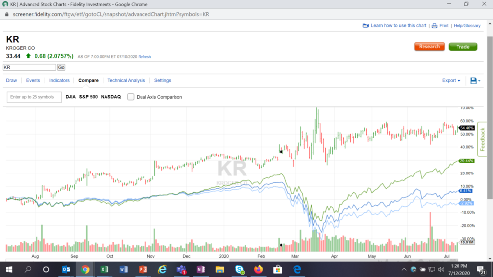Click the green Trade button

pyautogui.click(x=463, y=46)
